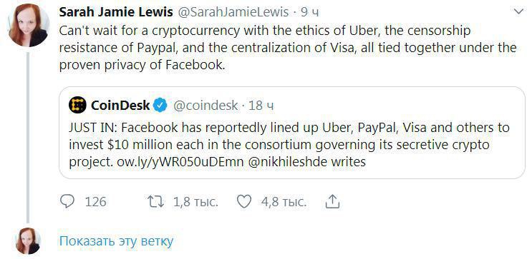The image size is (532, 259).
Task: Open the 18 ч quoted timestamp
Action: (261, 106)
